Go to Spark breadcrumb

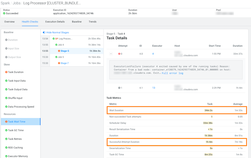(x=5, y=3)
